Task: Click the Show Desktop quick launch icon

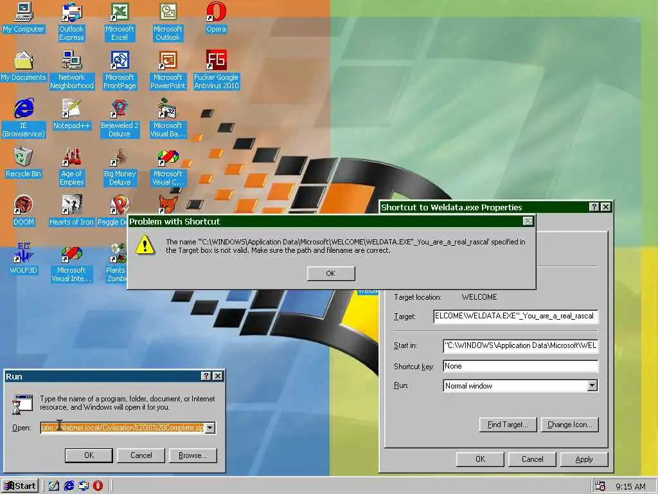Action: pos(54,486)
